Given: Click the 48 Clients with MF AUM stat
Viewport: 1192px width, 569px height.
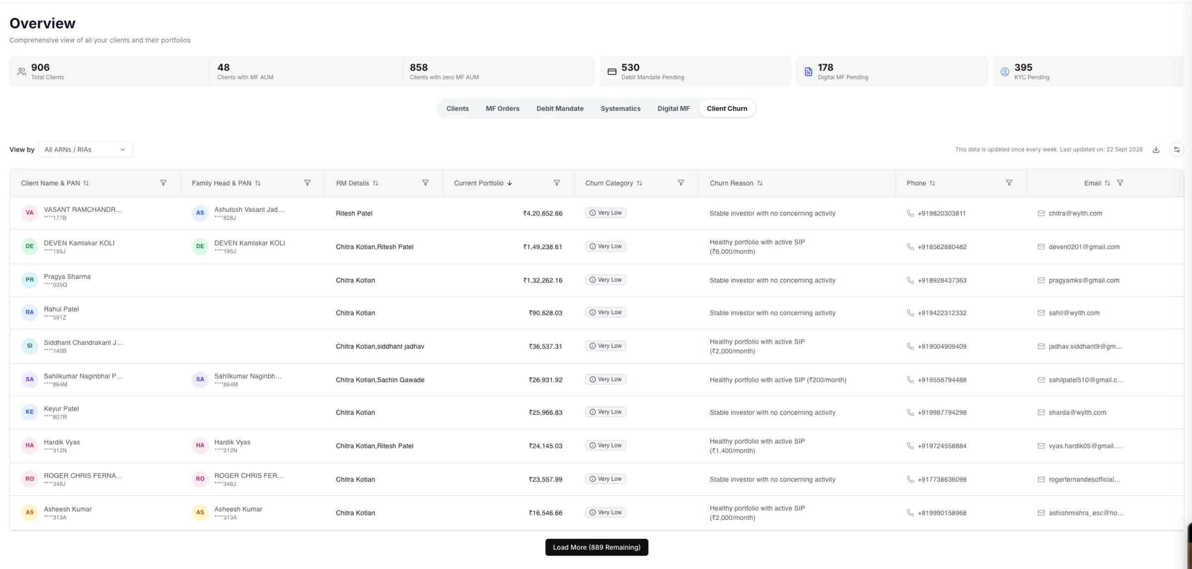Looking at the screenshot, I should pos(305,71).
